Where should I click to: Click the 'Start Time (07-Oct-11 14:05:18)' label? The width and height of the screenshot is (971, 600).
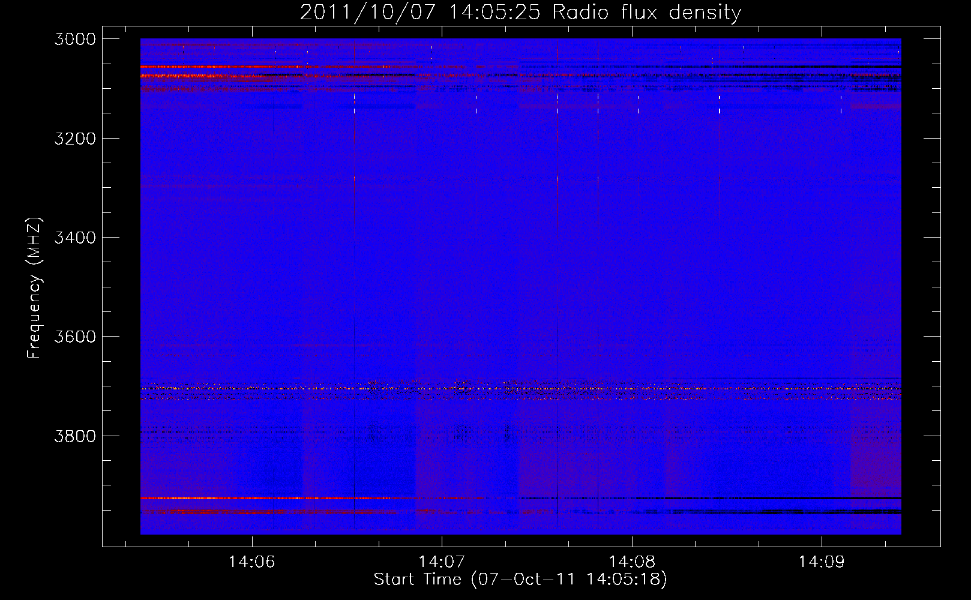click(520, 580)
